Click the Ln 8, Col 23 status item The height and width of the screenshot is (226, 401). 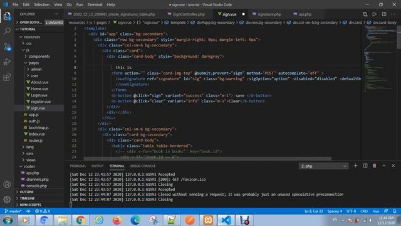pyautogui.click(x=314, y=211)
